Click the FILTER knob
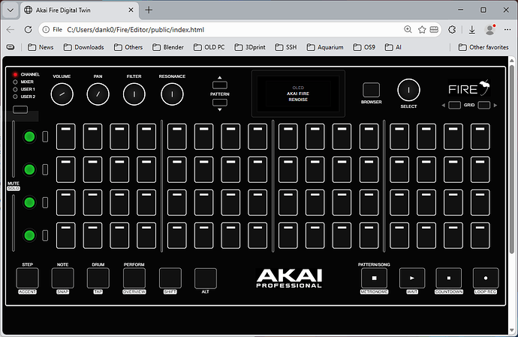This screenshot has height=337, width=518. pyautogui.click(x=134, y=94)
